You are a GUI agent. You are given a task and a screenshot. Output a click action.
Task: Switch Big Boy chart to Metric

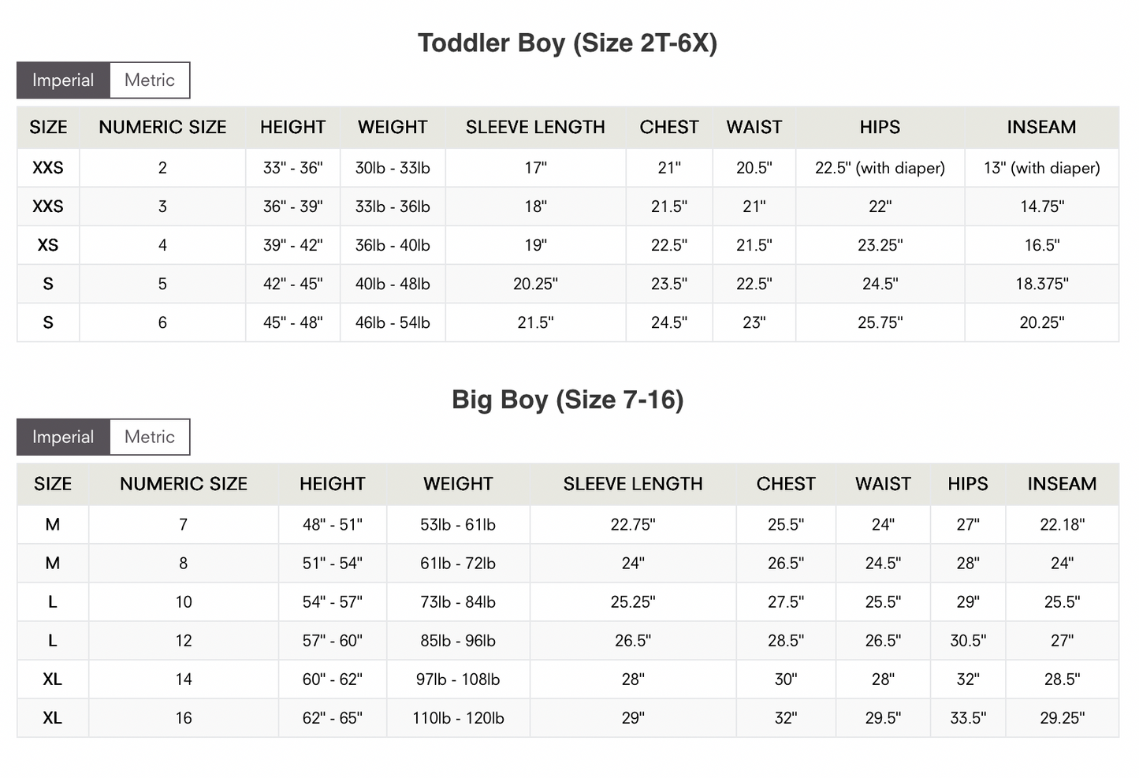[150, 437]
